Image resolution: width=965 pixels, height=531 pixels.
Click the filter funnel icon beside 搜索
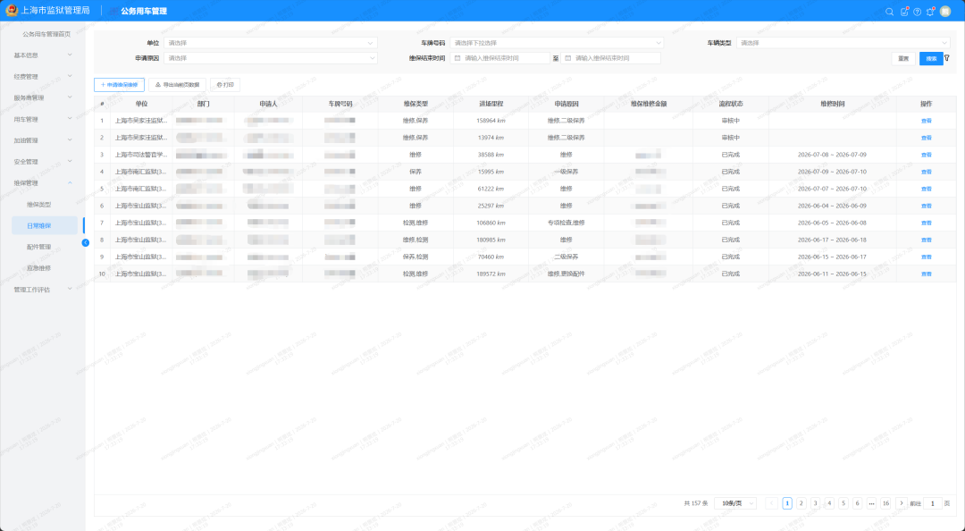point(947,58)
